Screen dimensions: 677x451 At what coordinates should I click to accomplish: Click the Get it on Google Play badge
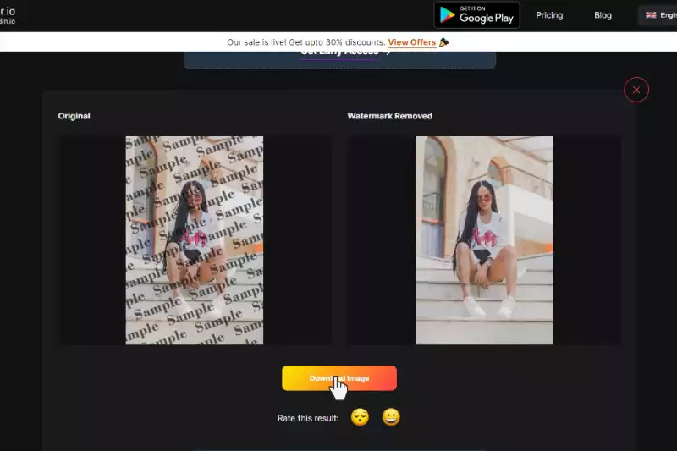pyautogui.click(x=476, y=15)
